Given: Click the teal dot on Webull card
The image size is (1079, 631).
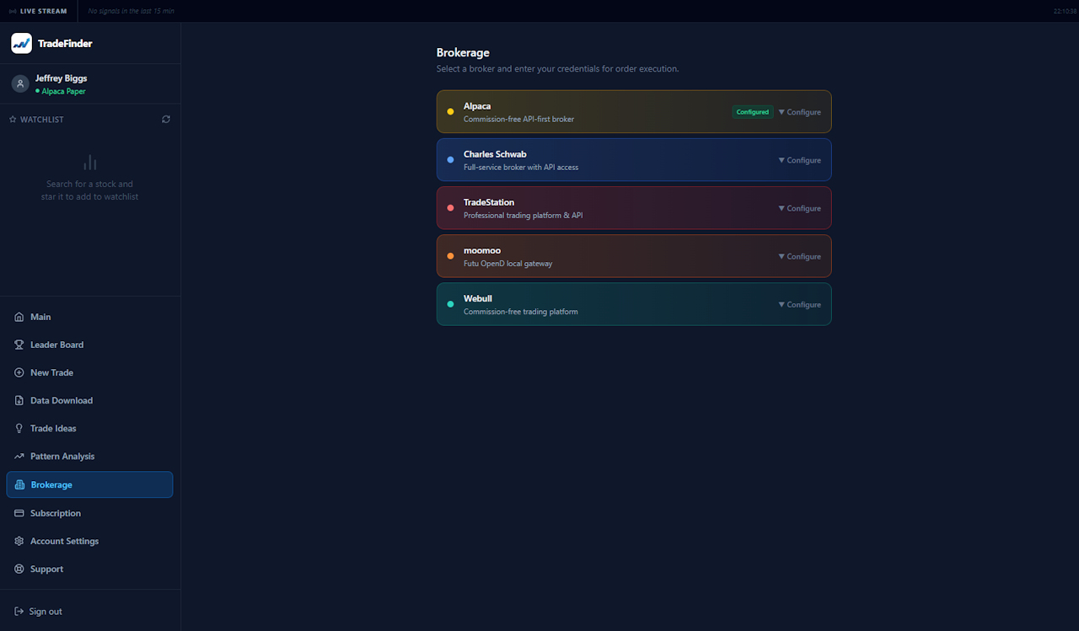Looking at the screenshot, I should pyautogui.click(x=450, y=304).
